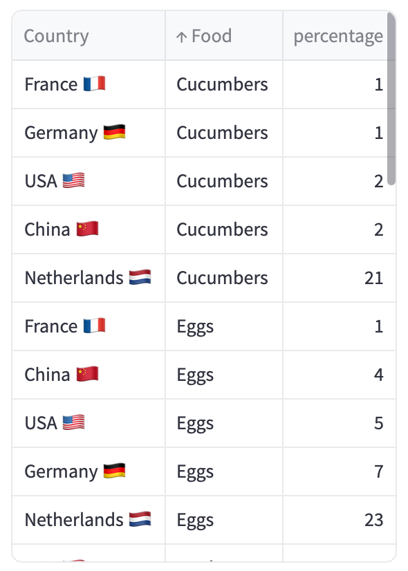Select Netherlands cell in the Eggs row
Screen dimensions: 408x571
click(x=89, y=521)
